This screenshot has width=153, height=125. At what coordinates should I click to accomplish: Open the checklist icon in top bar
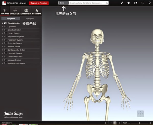tap(143, 3)
